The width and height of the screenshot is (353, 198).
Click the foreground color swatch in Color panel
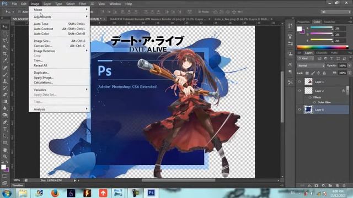[x=299, y=29]
